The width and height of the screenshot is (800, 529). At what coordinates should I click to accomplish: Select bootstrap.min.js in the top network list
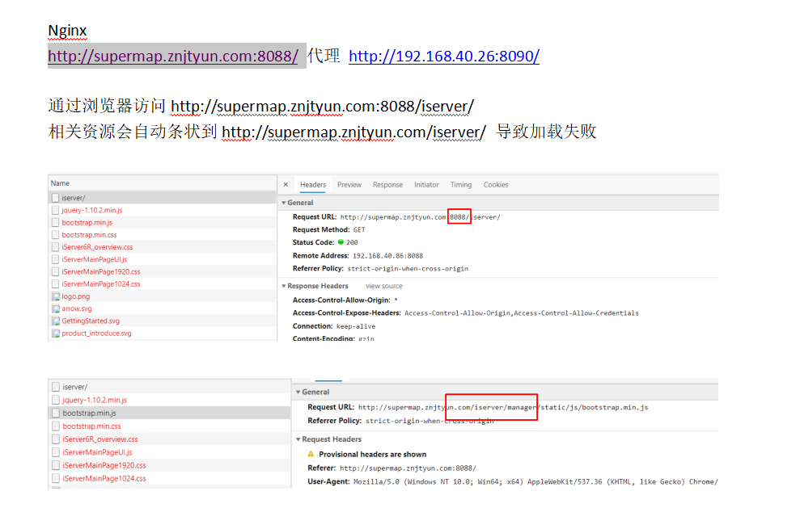point(163,223)
